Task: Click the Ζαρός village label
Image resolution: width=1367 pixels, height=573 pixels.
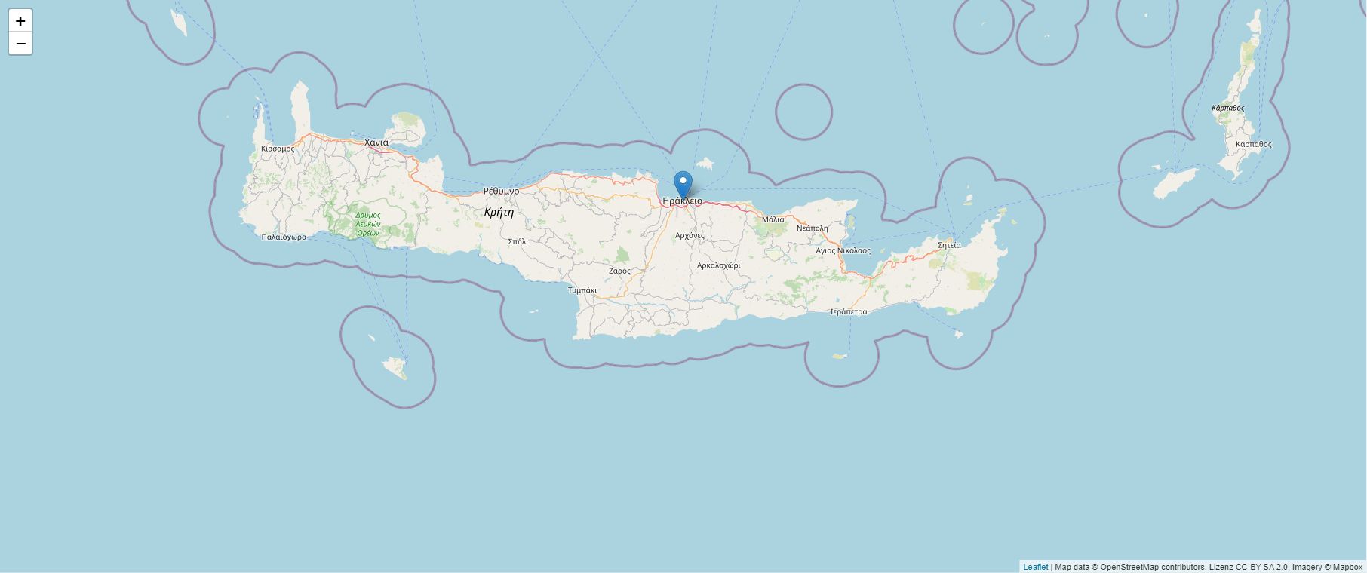Action: click(619, 271)
